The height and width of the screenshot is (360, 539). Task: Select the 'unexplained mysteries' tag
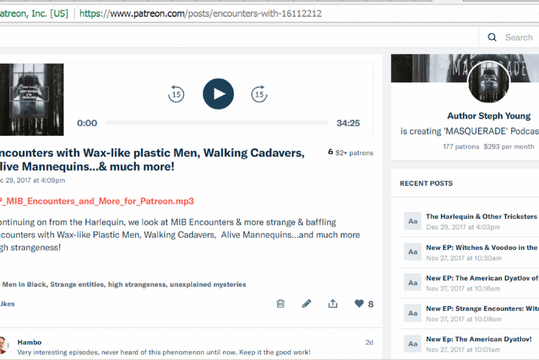coord(208,284)
